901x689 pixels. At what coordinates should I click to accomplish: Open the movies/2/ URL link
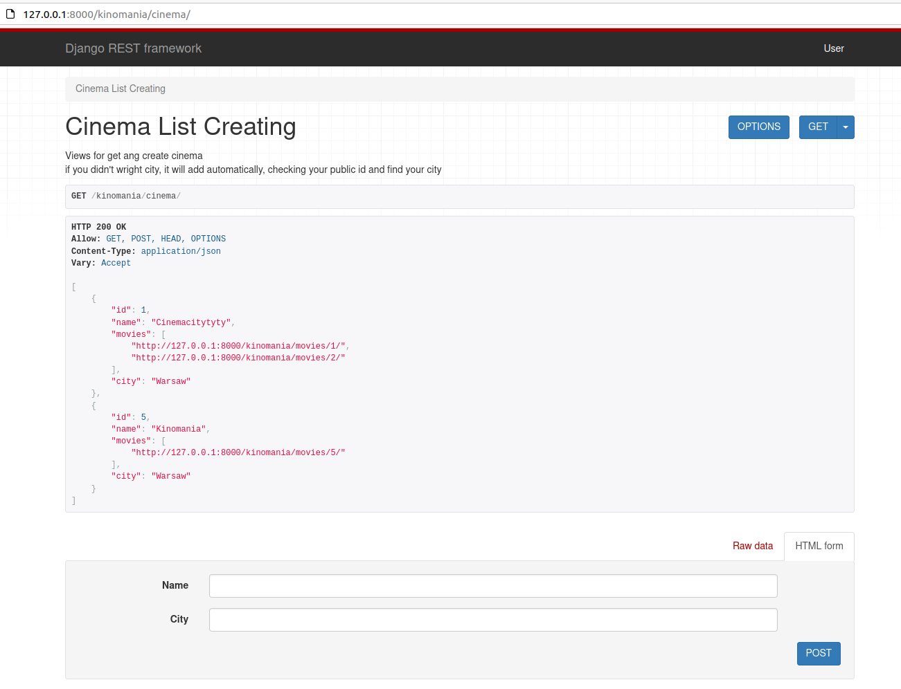238,358
